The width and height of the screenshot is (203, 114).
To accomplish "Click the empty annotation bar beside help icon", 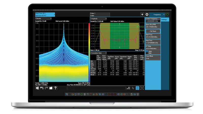I will coord(96,88).
